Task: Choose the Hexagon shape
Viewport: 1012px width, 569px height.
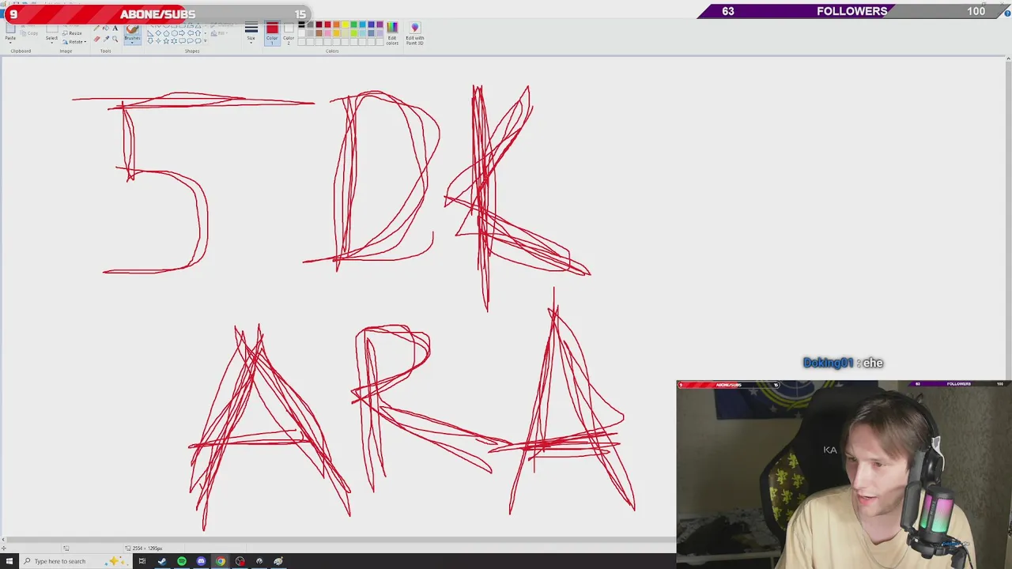Action: (174, 33)
